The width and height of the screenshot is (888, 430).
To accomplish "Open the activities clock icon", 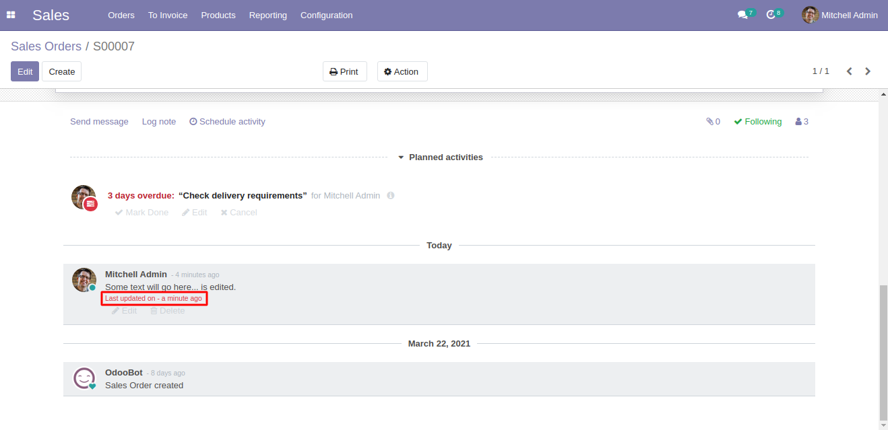I will click(771, 15).
